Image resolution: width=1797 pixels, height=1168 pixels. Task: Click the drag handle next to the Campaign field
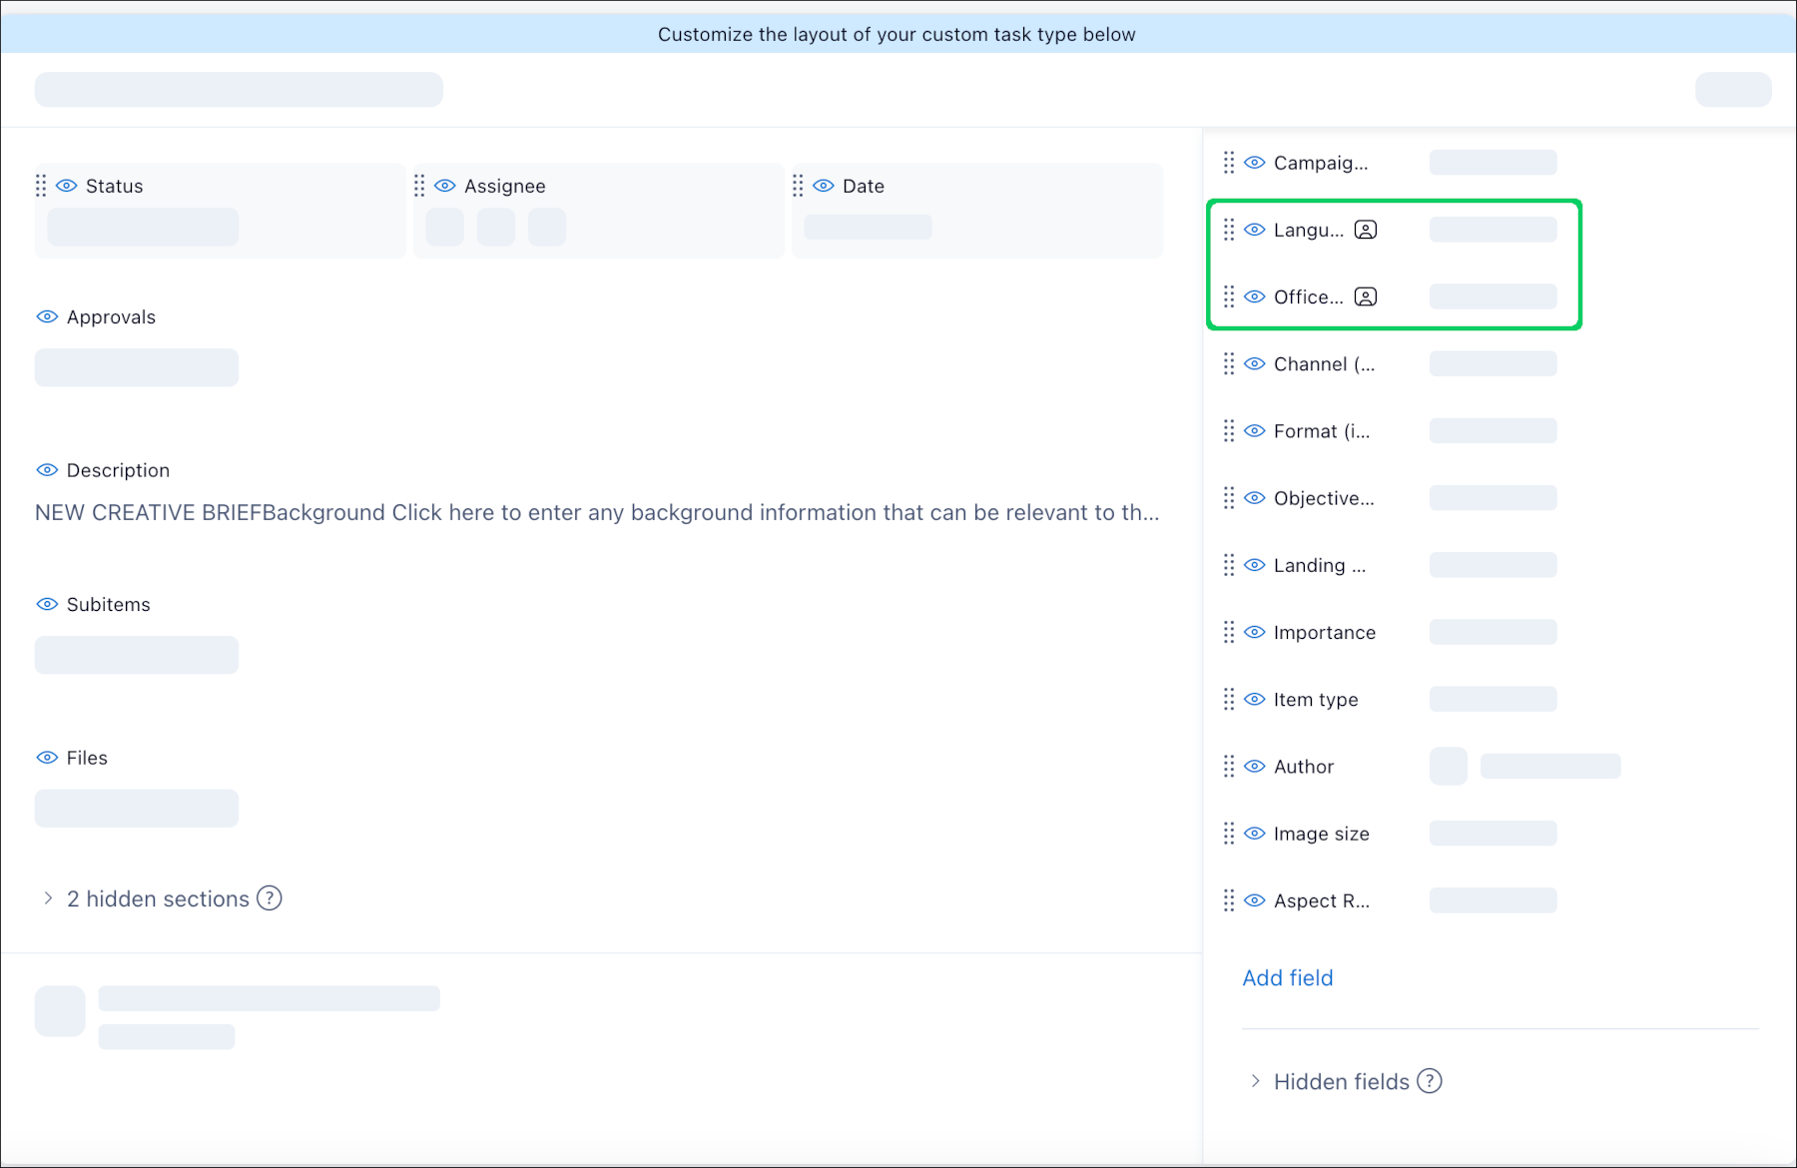(x=1229, y=162)
